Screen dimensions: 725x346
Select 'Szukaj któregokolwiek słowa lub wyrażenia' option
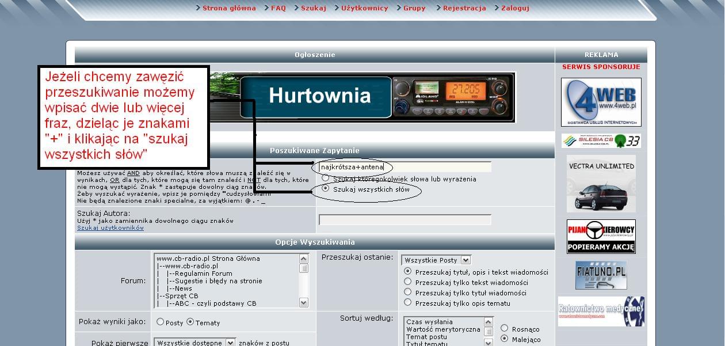tap(326, 178)
